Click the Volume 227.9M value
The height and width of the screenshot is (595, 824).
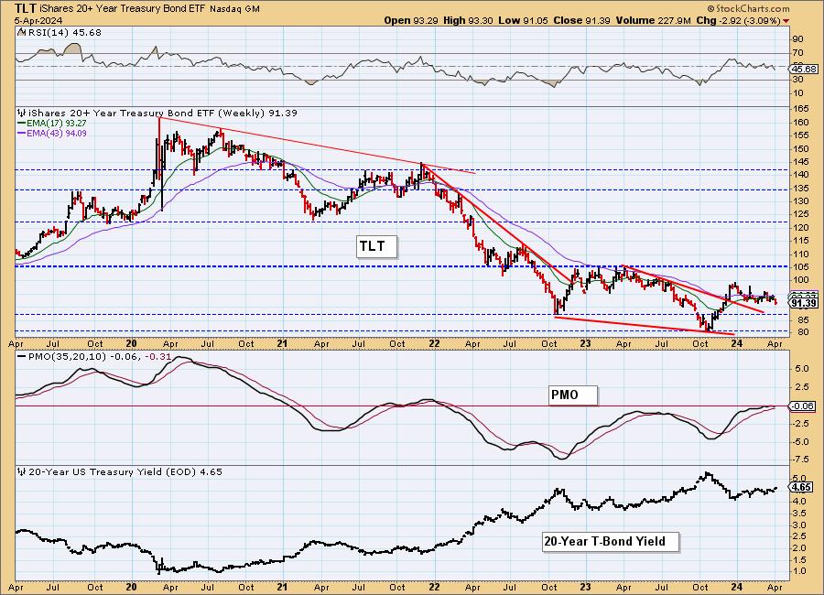pyautogui.click(x=653, y=20)
